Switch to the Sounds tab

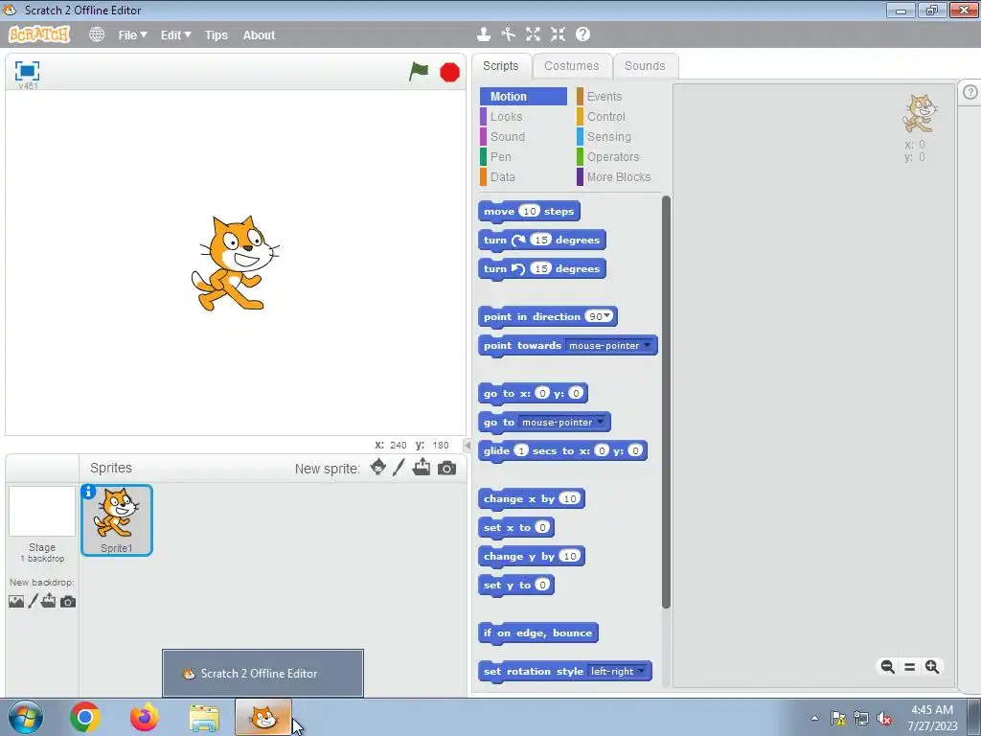pos(645,66)
